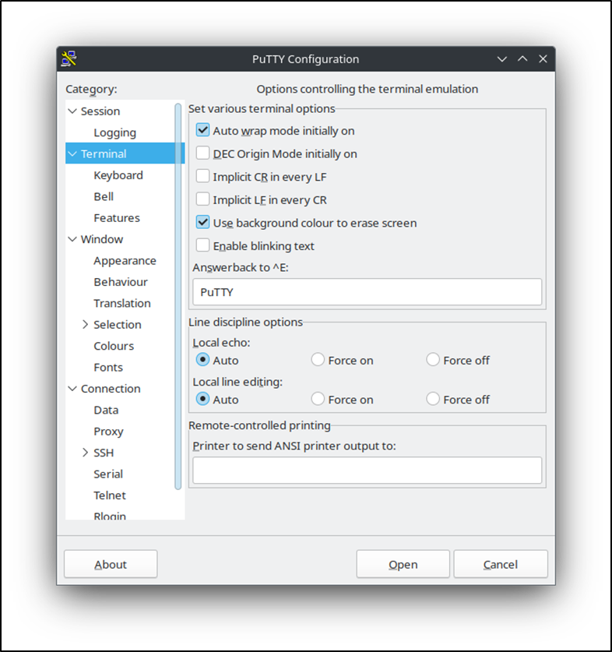Open the Serial category
The width and height of the screenshot is (612, 652).
(x=108, y=474)
